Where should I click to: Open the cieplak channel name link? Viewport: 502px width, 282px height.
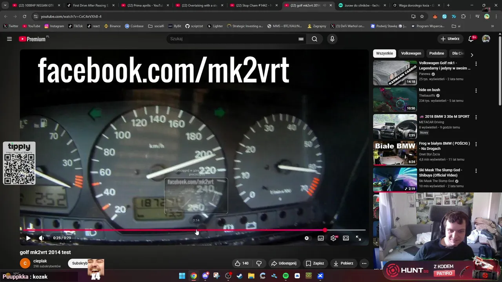pyautogui.click(x=40, y=261)
